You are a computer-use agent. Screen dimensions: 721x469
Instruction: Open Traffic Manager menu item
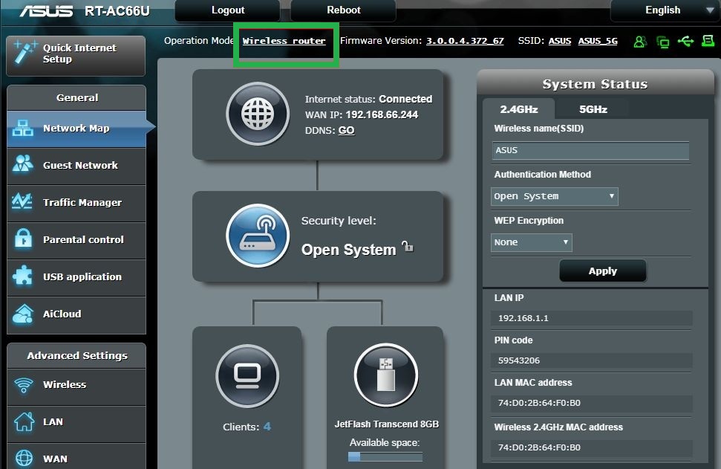[76, 203]
